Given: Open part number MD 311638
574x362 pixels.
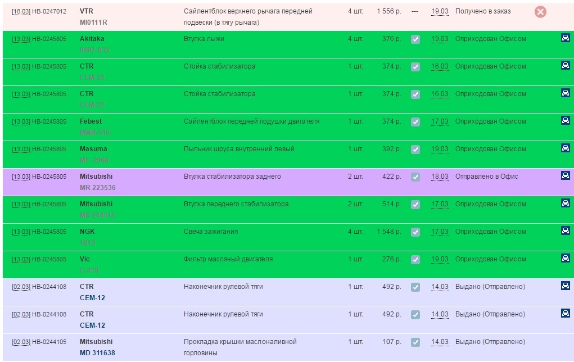Looking at the screenshot, I should 97,353.
